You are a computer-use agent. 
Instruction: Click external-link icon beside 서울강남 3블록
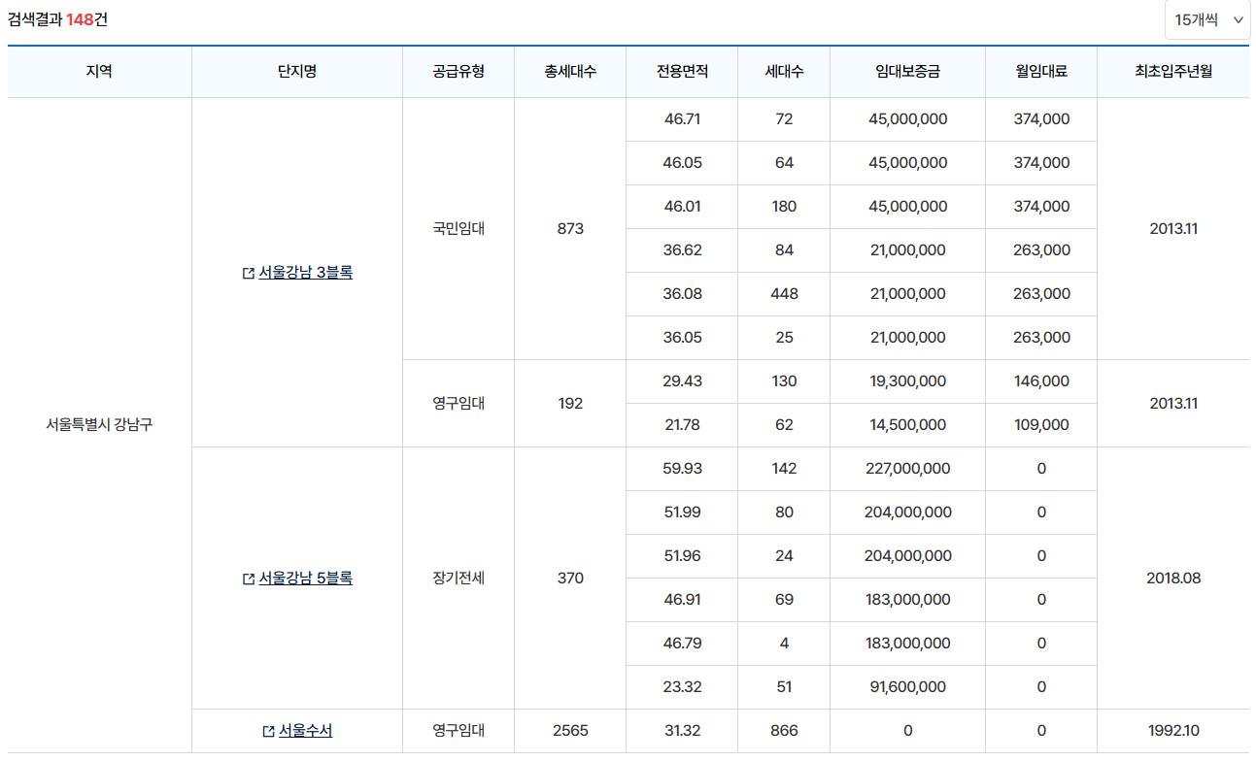pyautogui.click(x=249, y=274)
